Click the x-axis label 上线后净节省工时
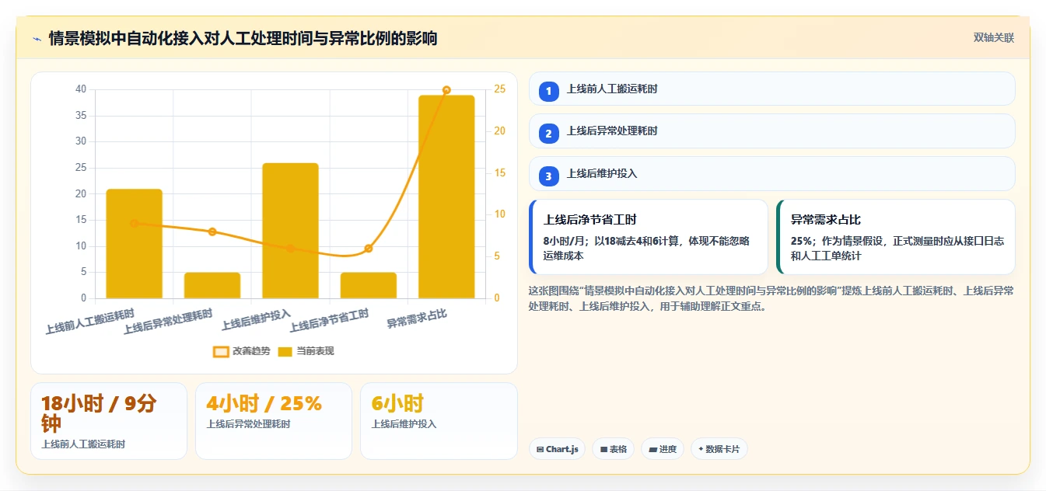Screen dimensions: 1046x491 point(330,321)
